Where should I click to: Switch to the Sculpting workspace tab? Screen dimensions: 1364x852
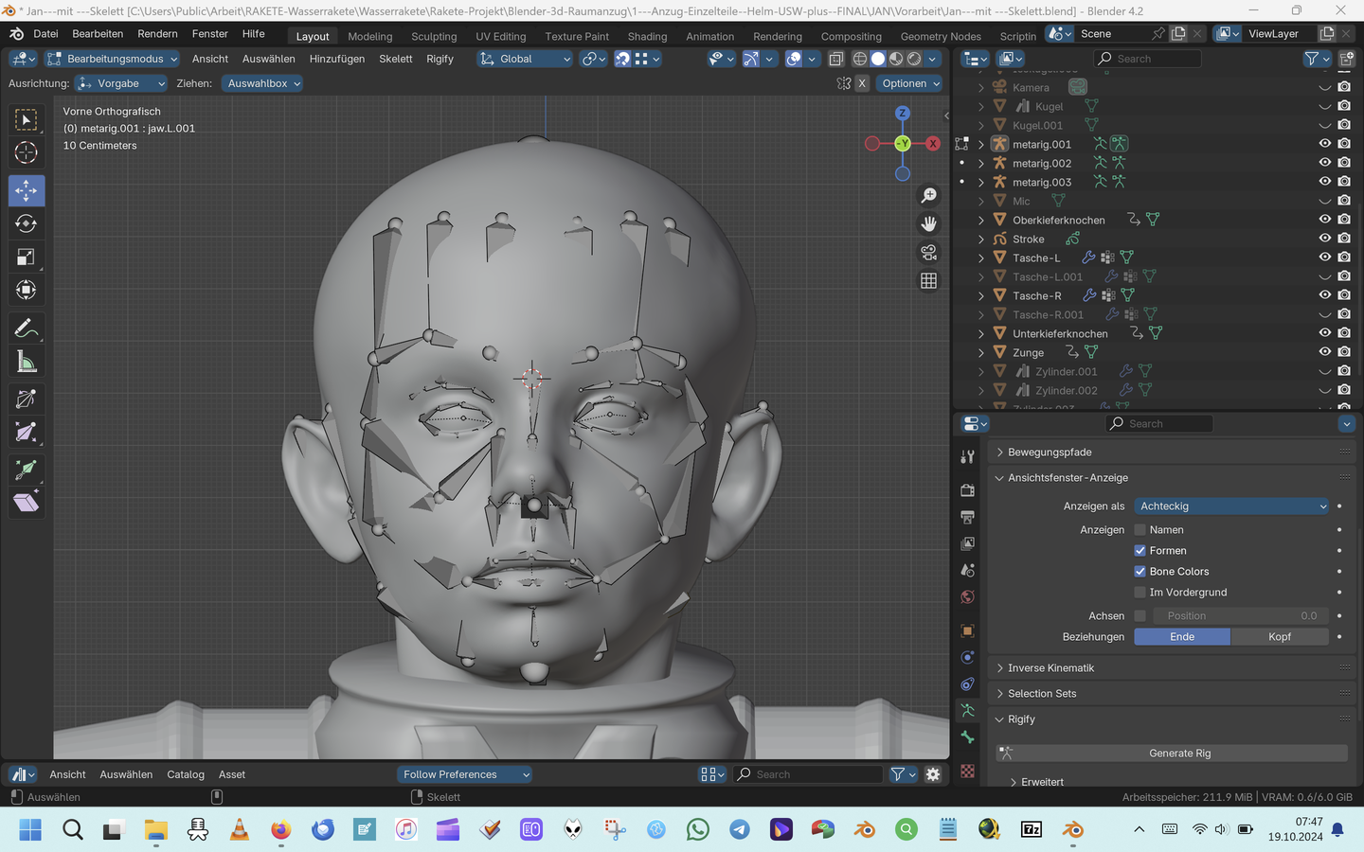point(434,36)
